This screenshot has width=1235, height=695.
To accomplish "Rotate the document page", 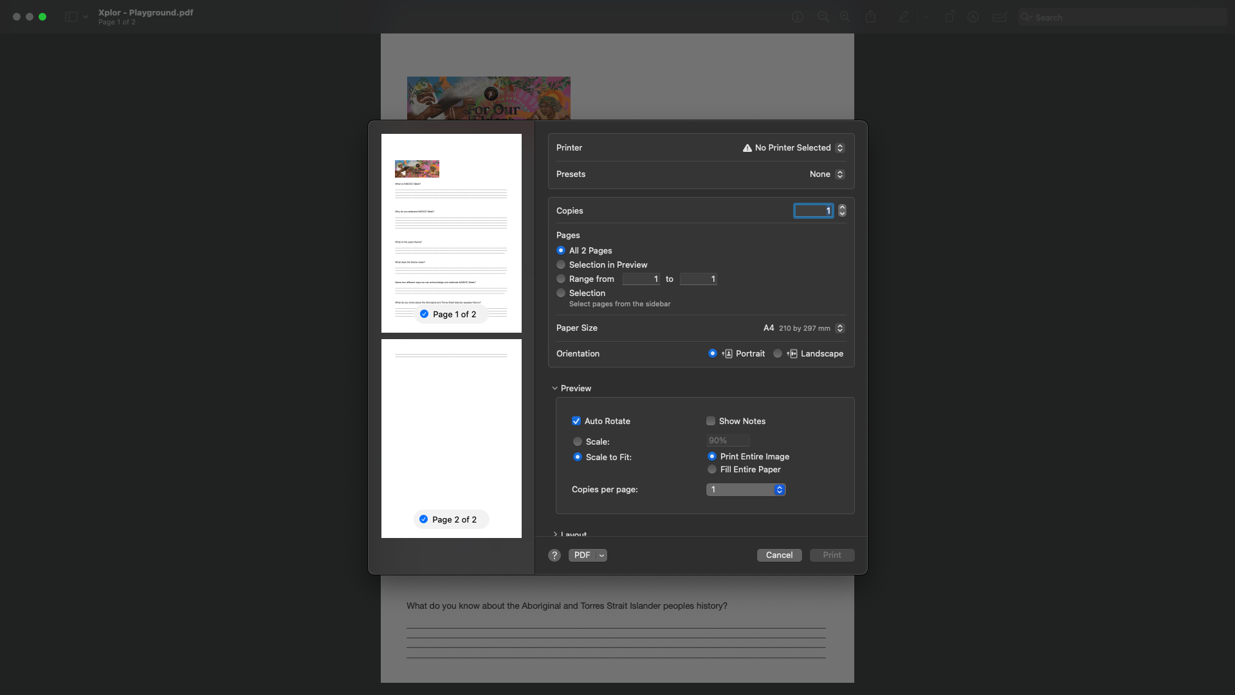I will [950, 17].
